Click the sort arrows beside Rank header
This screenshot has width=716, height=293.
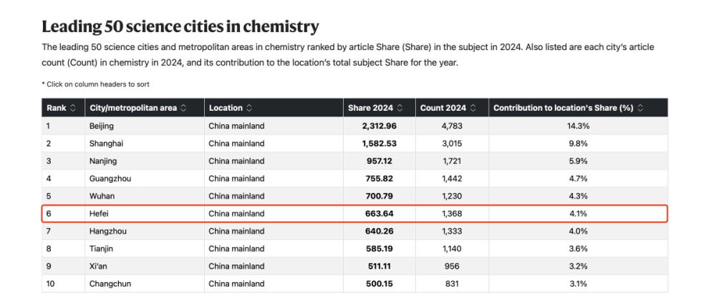pos(72,108)
